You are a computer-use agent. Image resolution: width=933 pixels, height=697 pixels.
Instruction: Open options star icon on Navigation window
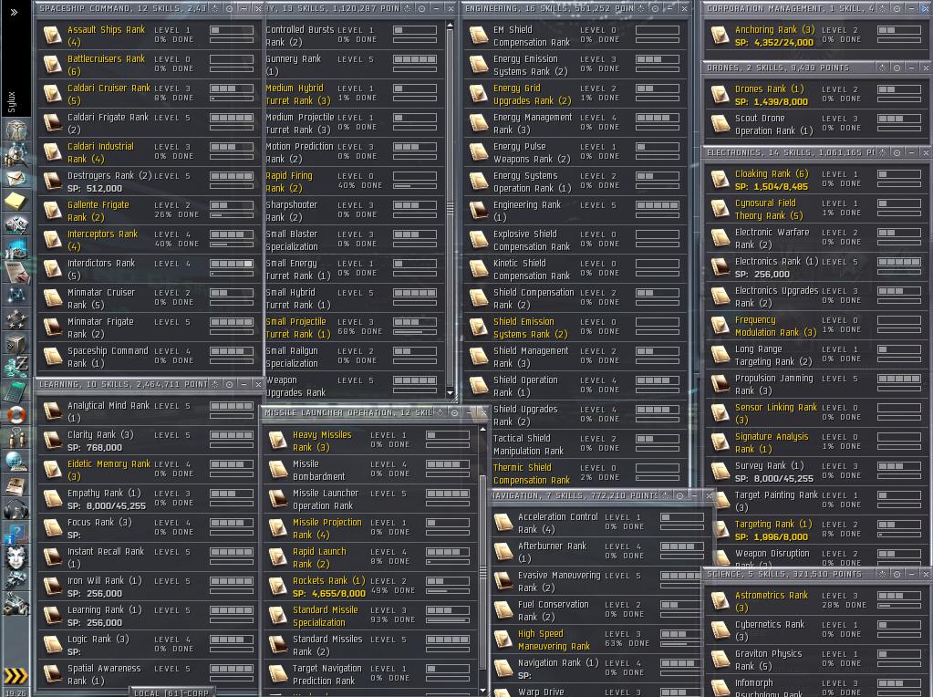coord(665,495)
